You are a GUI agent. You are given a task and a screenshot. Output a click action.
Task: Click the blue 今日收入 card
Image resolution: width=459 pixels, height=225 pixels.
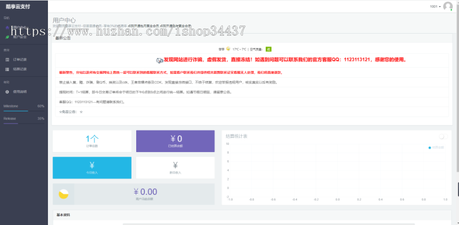[92, 167]
